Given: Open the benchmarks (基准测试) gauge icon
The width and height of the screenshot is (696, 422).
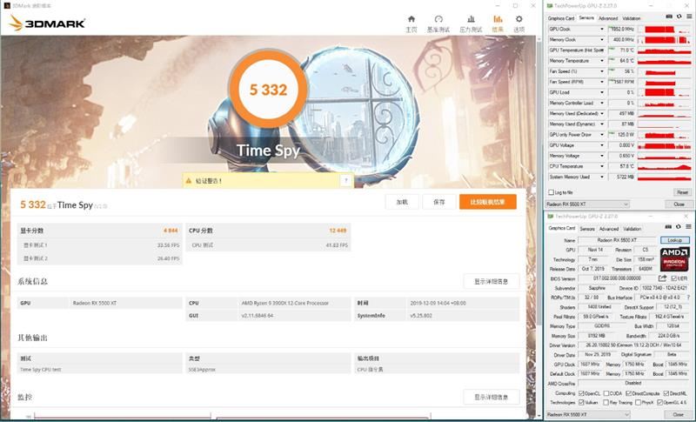Looking at the screenshot, I should (438, 19).
